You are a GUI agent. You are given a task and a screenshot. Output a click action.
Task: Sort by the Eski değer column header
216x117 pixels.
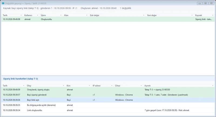click(x=94, y=15)
